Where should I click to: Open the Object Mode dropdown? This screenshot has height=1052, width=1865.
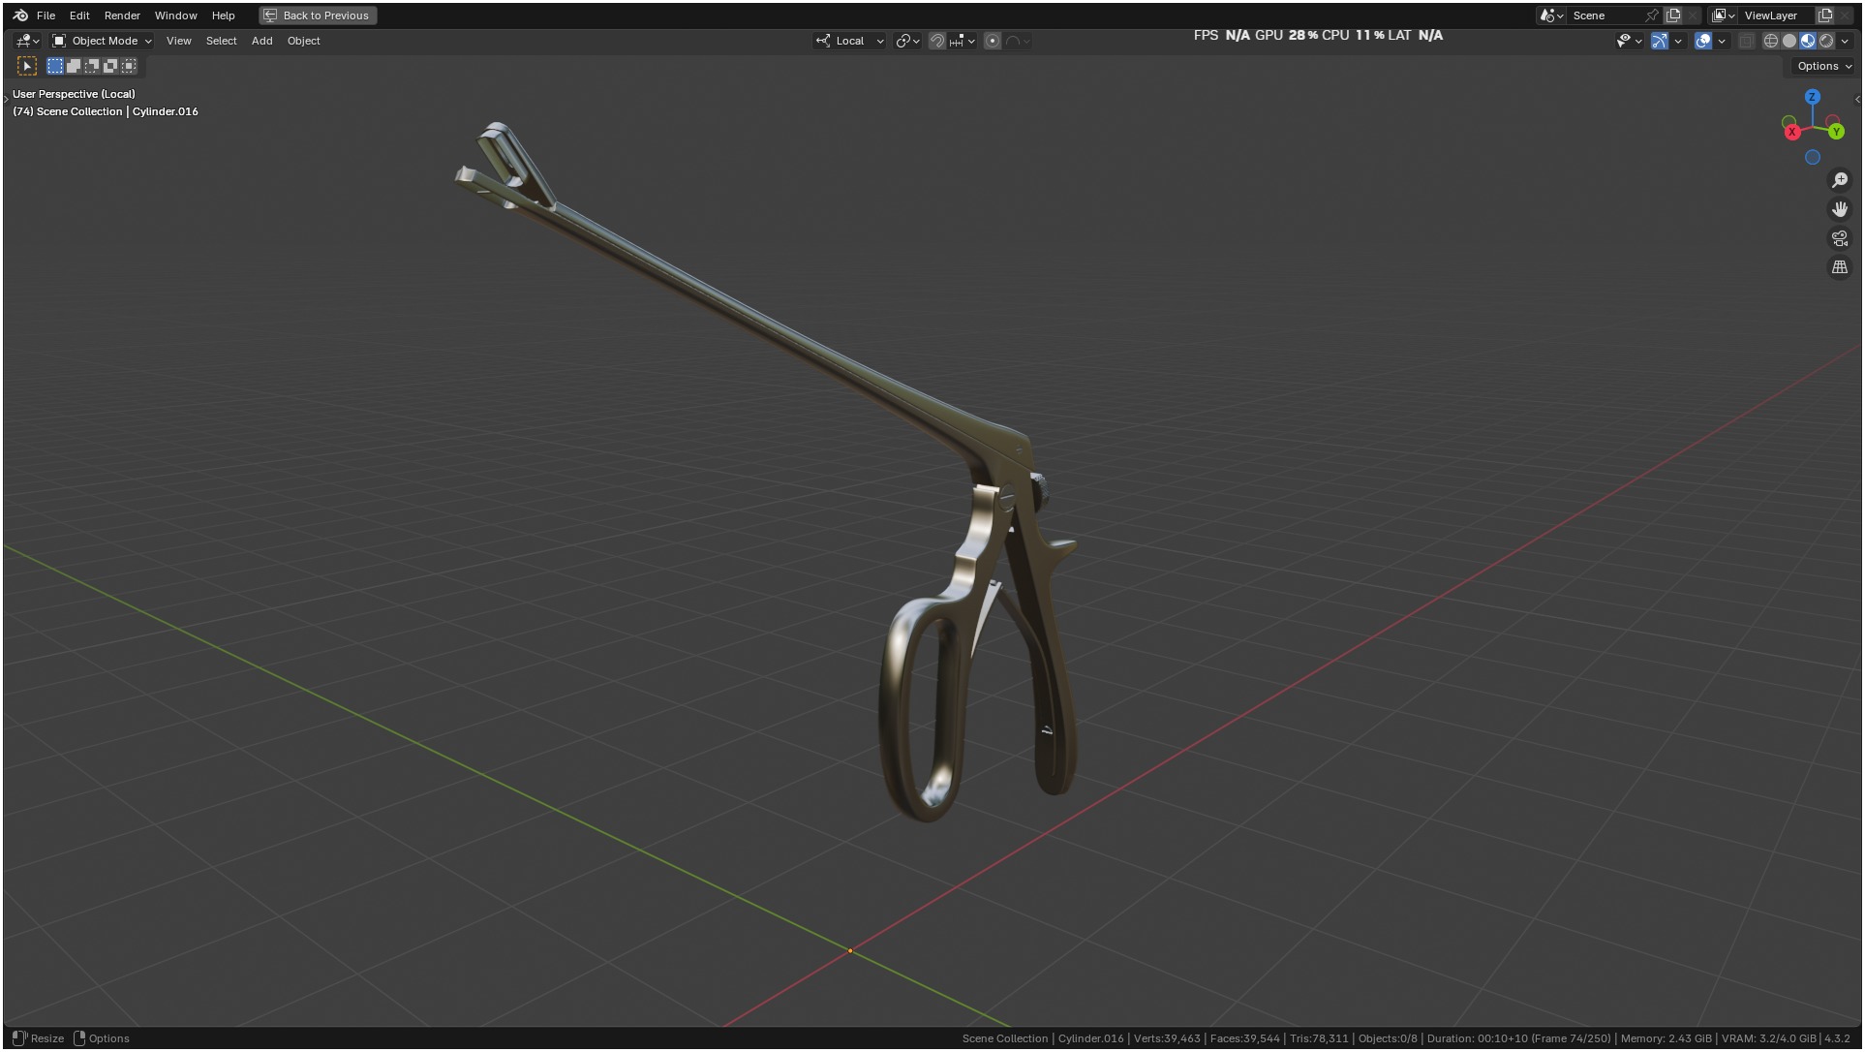click(102, 41)
